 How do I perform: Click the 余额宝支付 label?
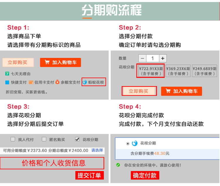click(70, 82)
